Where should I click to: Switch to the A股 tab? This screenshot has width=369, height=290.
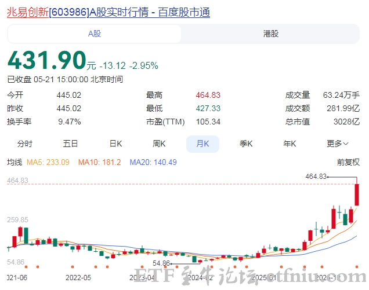95,34
